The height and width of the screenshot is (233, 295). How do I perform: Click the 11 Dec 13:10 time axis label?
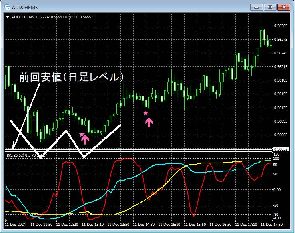point(93,225)
